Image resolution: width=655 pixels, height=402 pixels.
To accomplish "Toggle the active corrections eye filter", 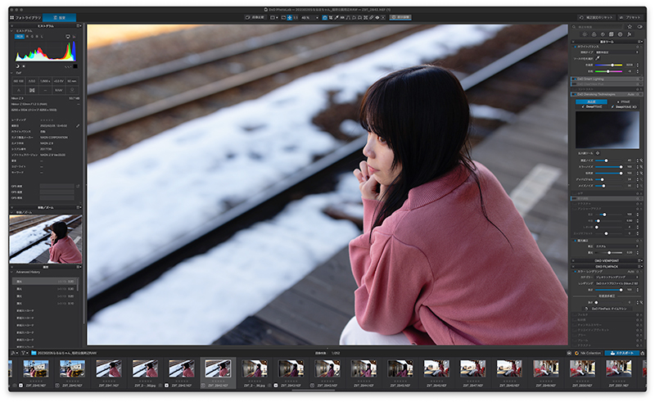I will (x=639, y=27).
